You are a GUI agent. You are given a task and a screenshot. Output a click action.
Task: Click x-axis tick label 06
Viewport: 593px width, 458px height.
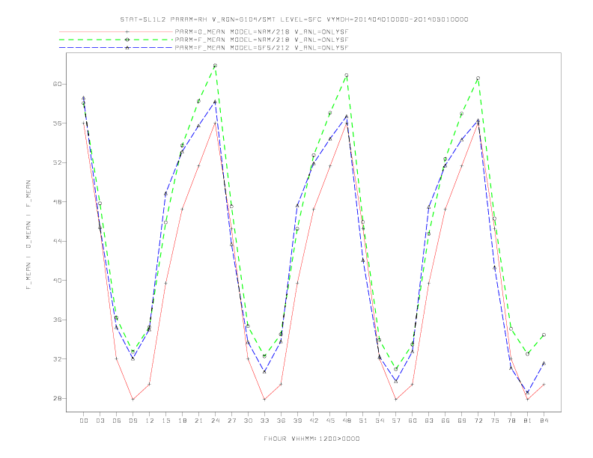[117, 421]
